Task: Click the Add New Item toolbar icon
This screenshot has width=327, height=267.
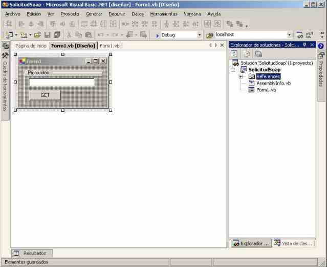Action: pyautogui.click(x=24, y=35)
